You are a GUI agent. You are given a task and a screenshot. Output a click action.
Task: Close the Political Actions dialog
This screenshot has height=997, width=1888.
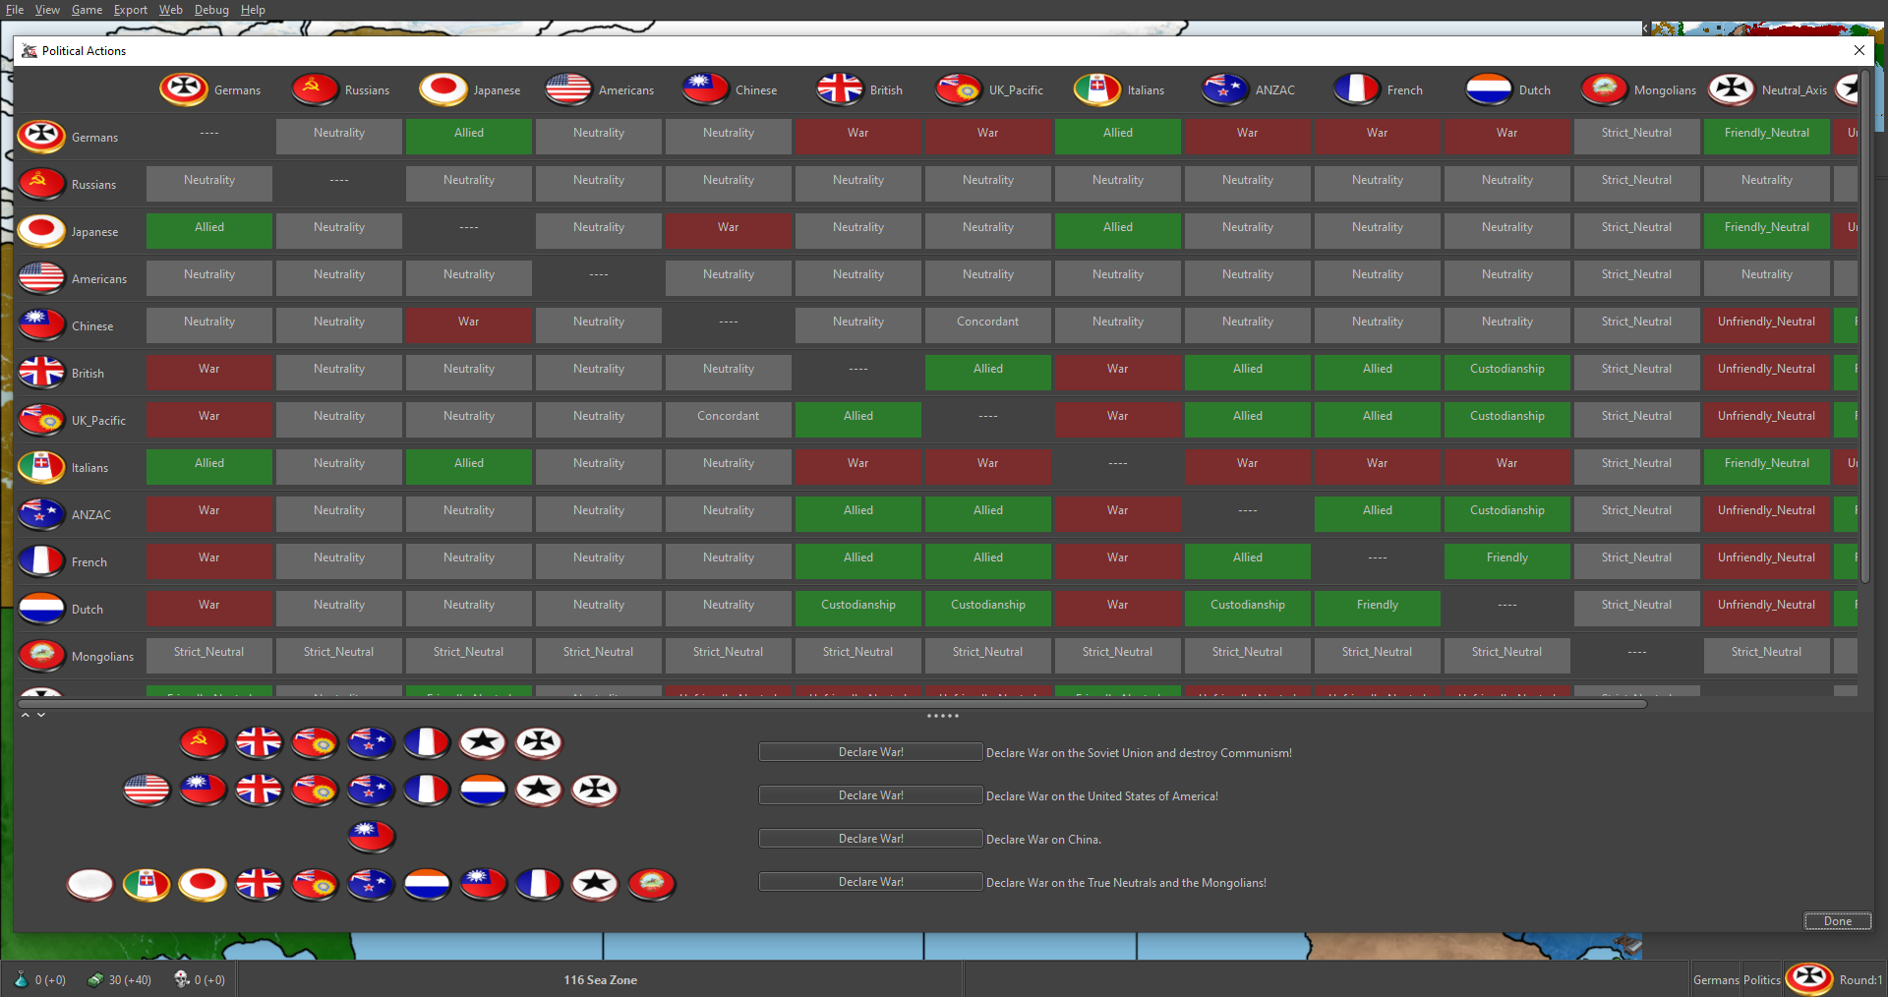click(1858, 50)
